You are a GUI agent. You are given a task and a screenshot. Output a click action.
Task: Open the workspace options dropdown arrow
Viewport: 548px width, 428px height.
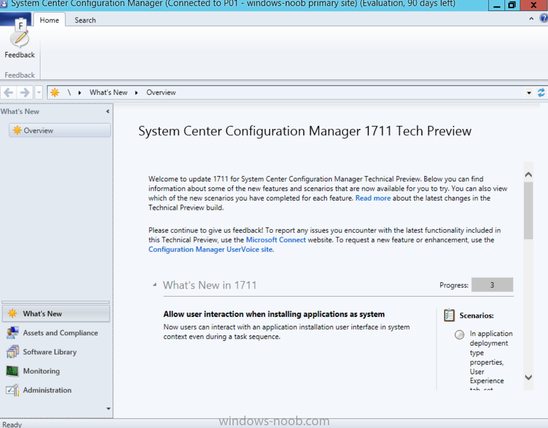(x=108, y=408)
